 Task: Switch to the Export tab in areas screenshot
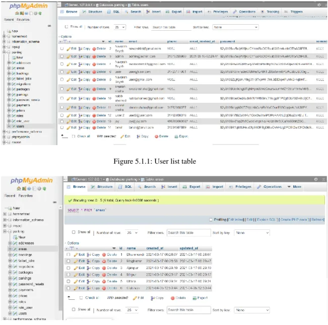tap(192, 187)
